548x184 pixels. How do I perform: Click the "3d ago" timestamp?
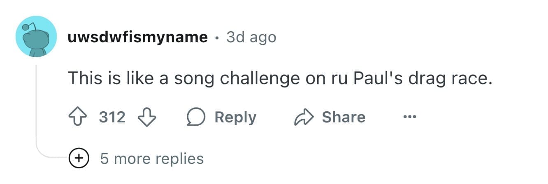point(251,37)
